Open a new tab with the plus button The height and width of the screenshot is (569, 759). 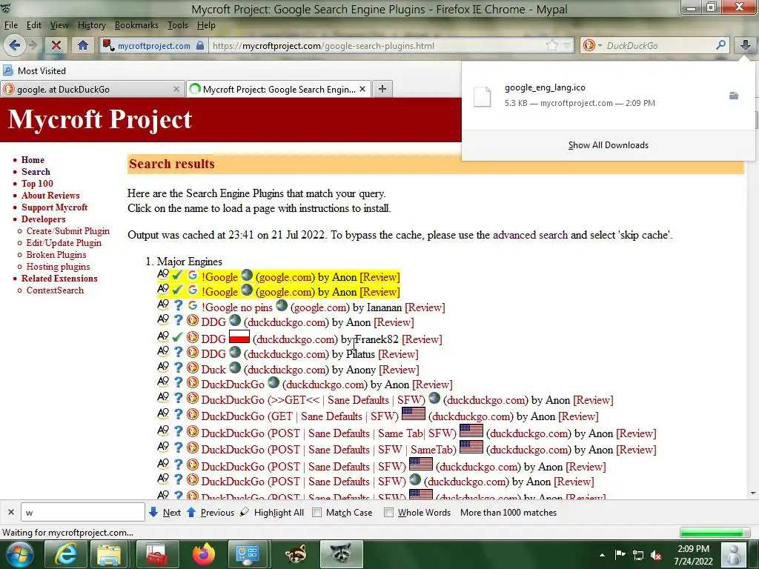coord(382,89)
